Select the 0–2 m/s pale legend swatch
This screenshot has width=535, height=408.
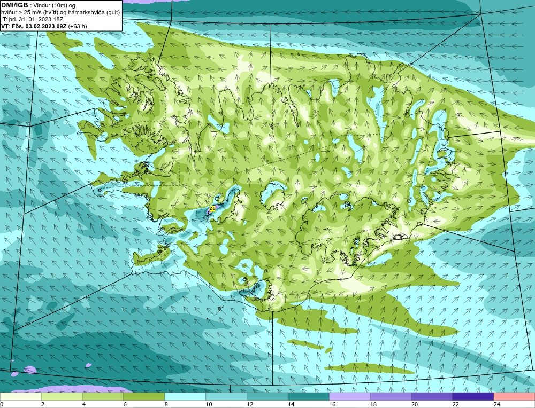click(20, 396)
